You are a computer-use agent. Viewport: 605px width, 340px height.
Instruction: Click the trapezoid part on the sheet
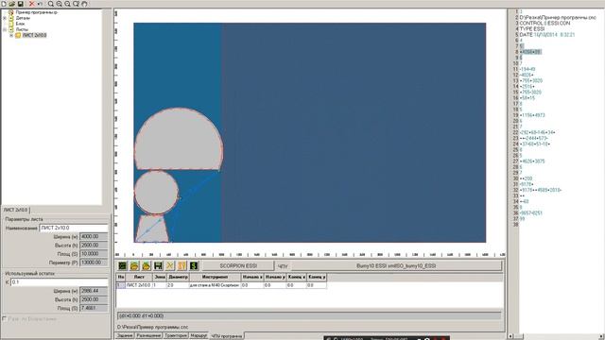click(152, 229)
